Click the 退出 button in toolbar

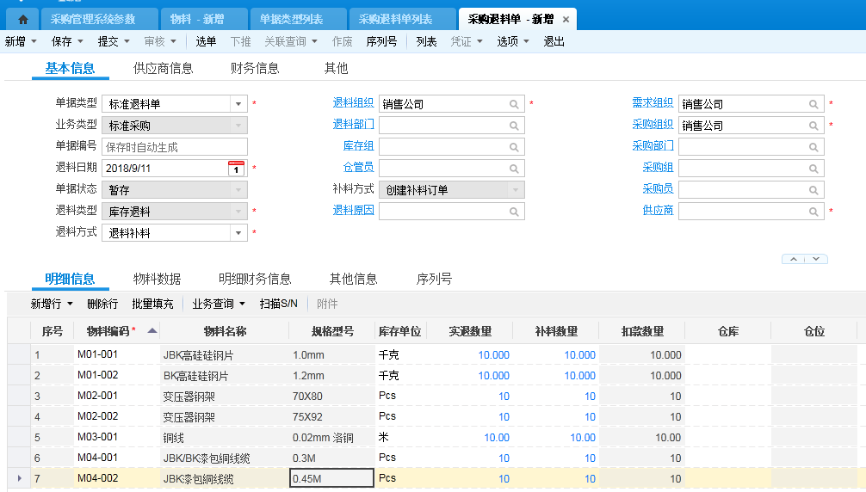click(x=554, y=41)
